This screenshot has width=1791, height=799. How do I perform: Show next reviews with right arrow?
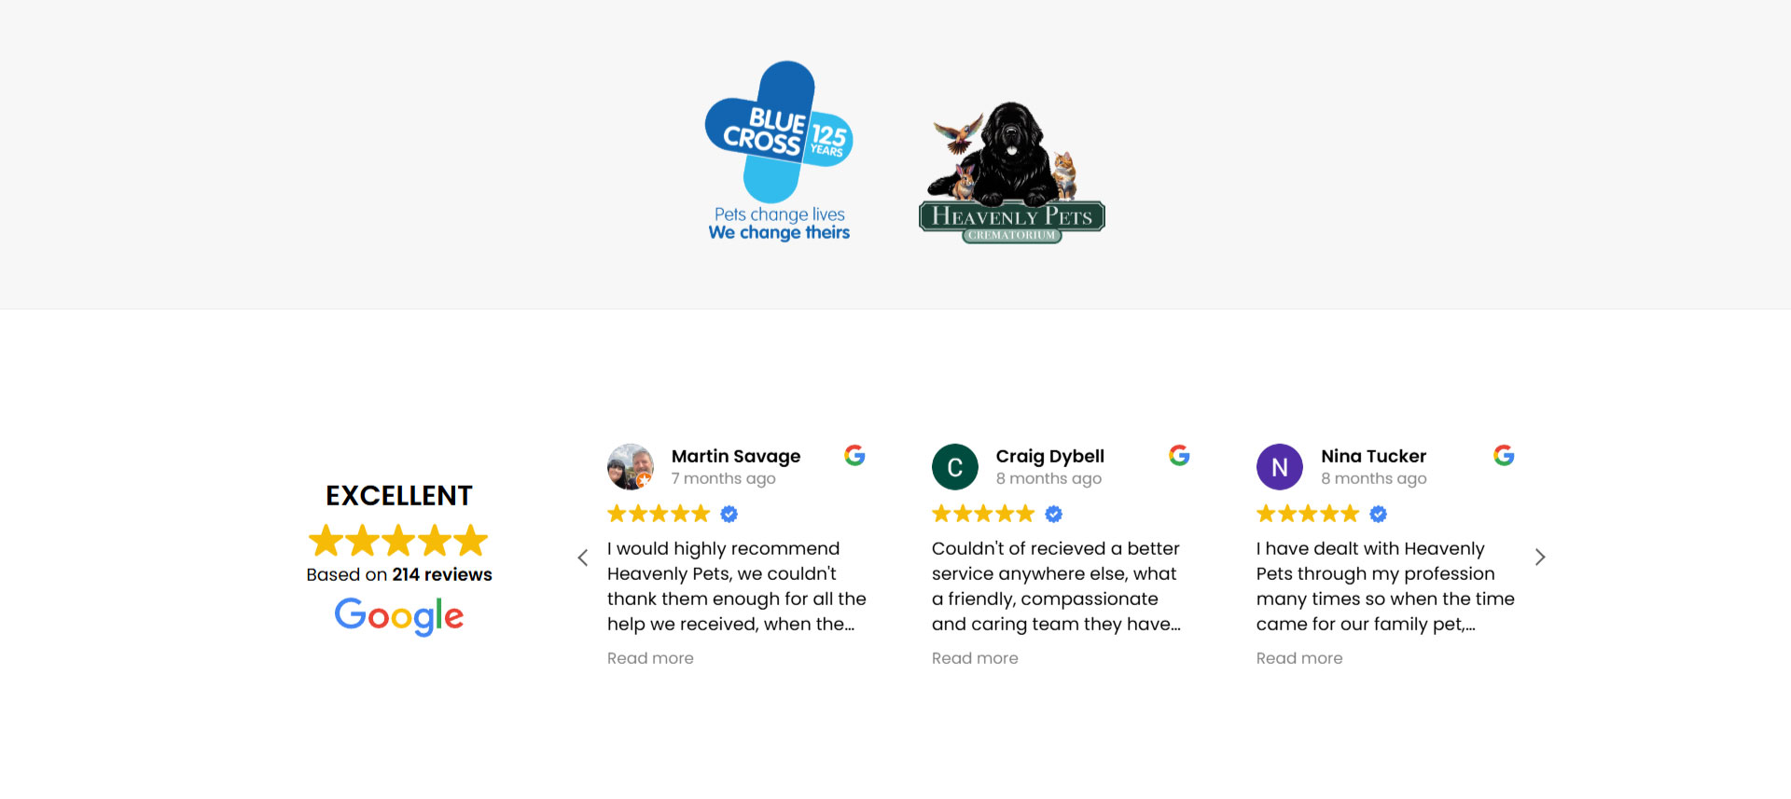pos(1540,558)
